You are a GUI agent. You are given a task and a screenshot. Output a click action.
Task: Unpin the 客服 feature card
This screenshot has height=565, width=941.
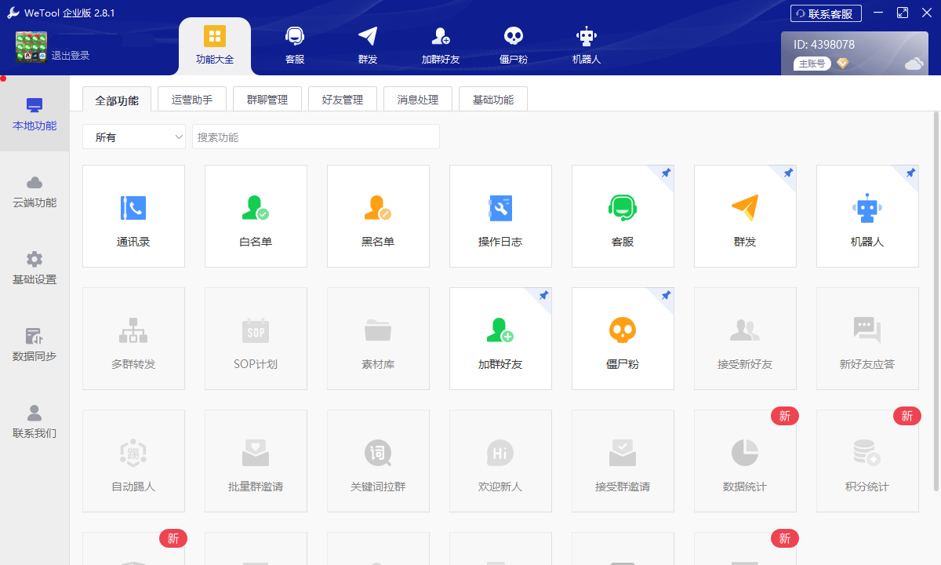666,173
